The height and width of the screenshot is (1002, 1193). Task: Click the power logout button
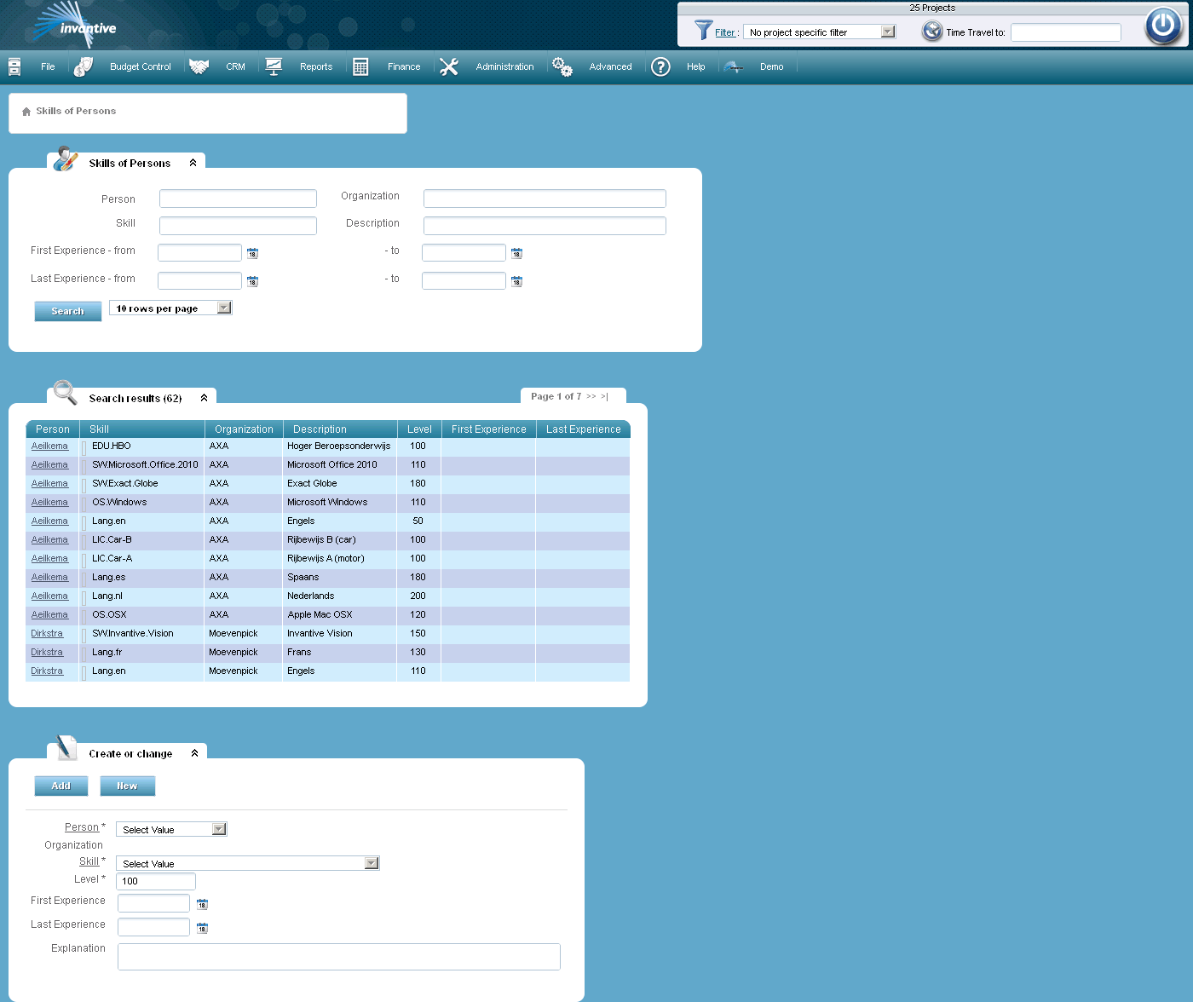(x=1162, y=26)
